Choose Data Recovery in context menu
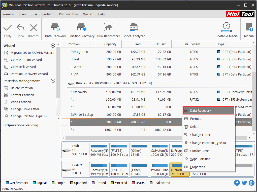This screenshot has width=257, height=192. point(209,110)
